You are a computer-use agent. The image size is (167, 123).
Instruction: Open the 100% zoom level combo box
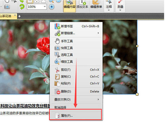pyautogui.click(x=37, y=7)
